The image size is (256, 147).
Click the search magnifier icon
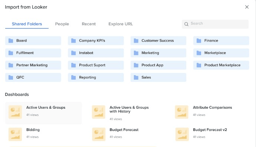tap(186, 24)
